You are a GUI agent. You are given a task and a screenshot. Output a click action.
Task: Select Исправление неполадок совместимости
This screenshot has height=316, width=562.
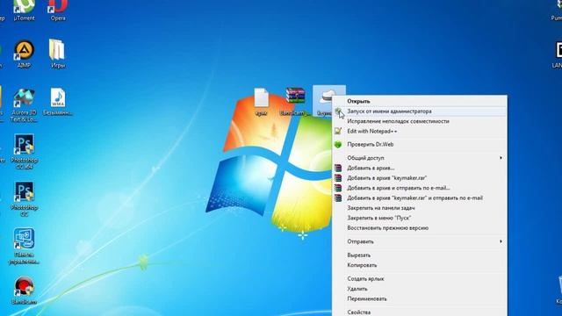coord(420,121)
